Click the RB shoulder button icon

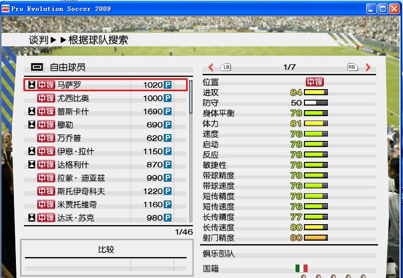point(352,67)
